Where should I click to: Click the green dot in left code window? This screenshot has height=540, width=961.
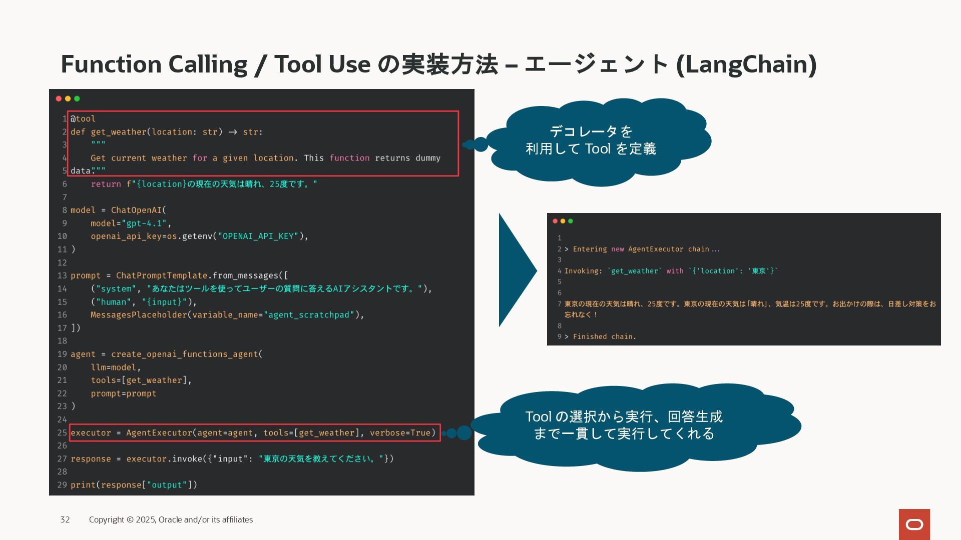click(77, 98)
